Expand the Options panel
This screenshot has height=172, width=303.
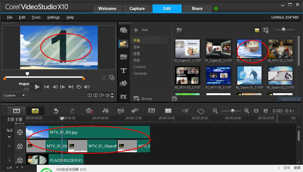[x=290, y=99]
